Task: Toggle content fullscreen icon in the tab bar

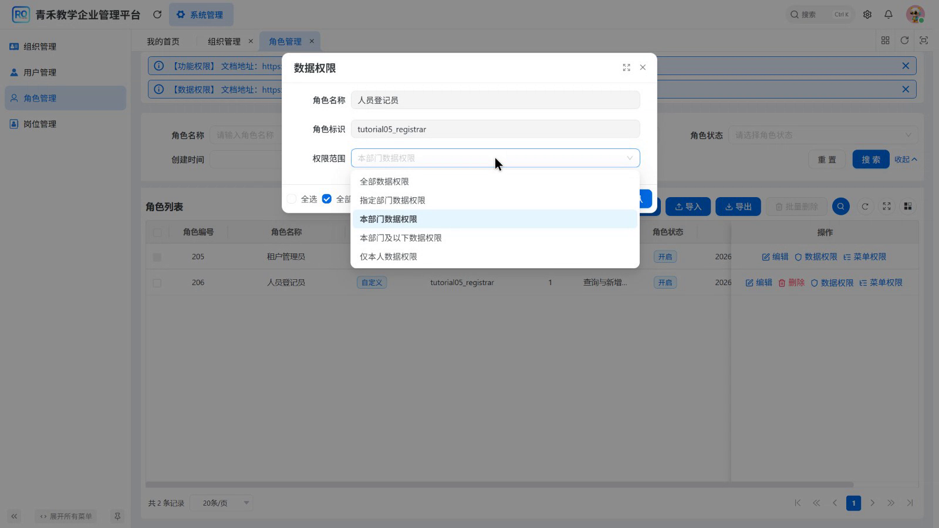Action: click(x=924, y=40)
